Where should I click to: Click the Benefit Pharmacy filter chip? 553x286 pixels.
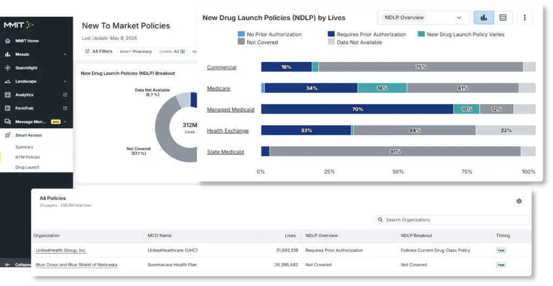[x=136, y=51]
